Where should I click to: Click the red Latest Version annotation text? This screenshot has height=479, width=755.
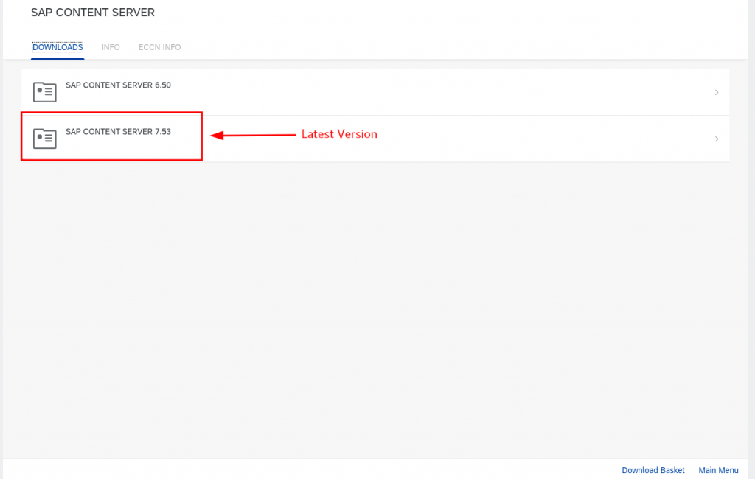pyautogui.click(x=339, y=134)
